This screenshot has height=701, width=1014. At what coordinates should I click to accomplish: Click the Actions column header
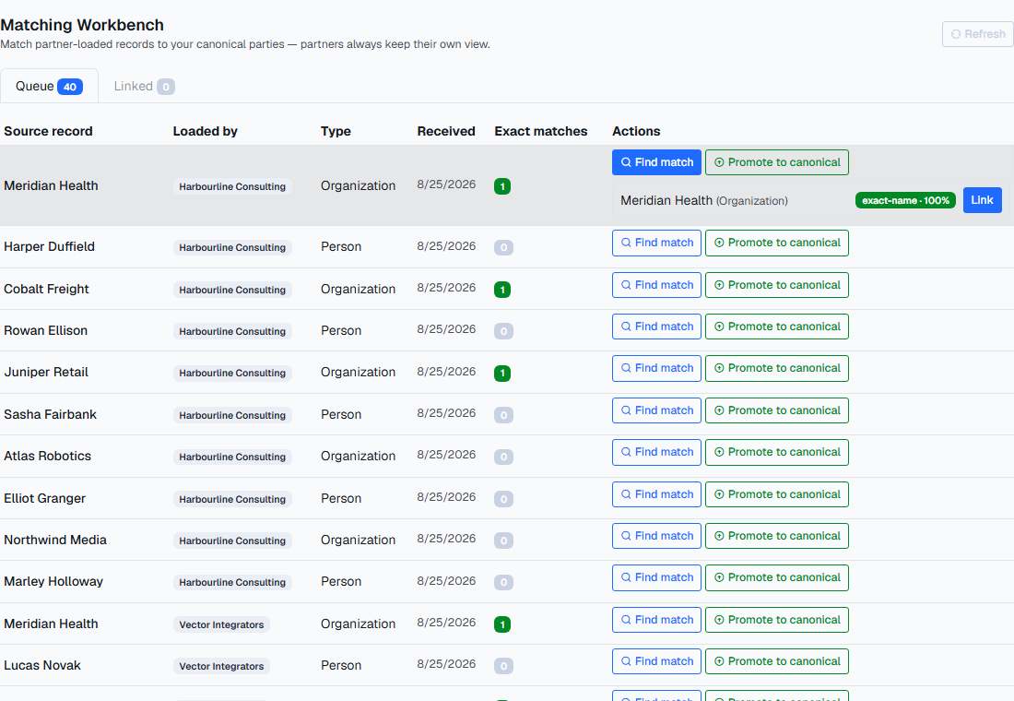click(x=636, y=131)
